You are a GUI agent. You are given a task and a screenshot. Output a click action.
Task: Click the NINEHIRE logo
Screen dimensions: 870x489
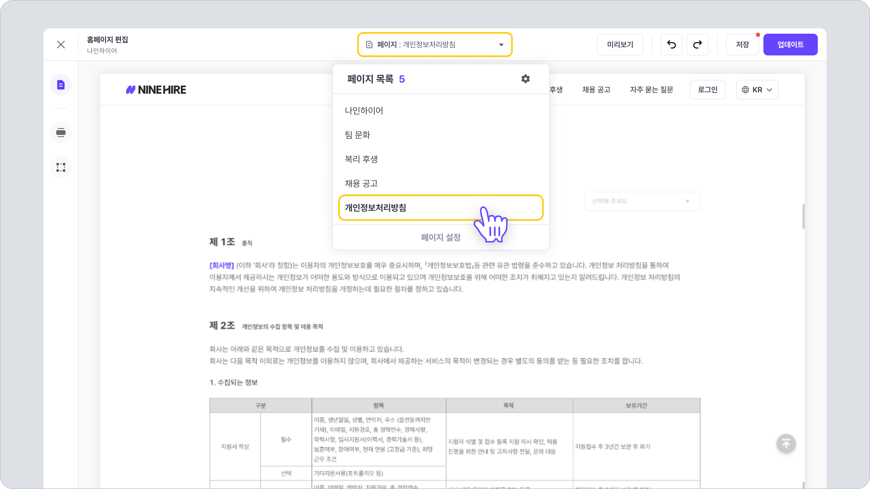(156, 90)
